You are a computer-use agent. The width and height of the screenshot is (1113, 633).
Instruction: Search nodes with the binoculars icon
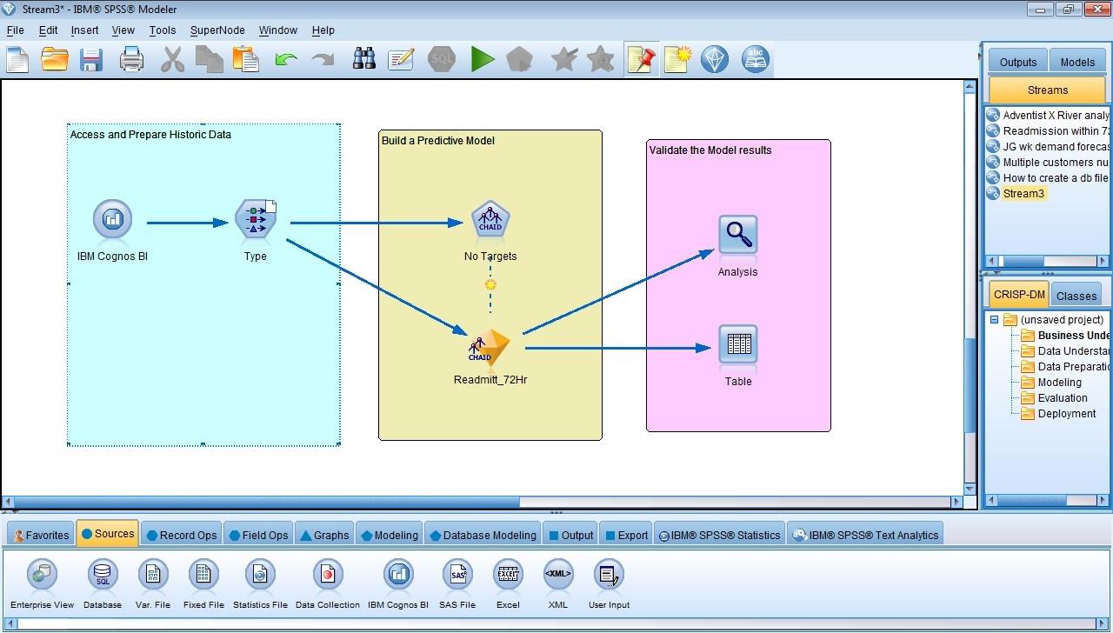[x=363, y=59]
